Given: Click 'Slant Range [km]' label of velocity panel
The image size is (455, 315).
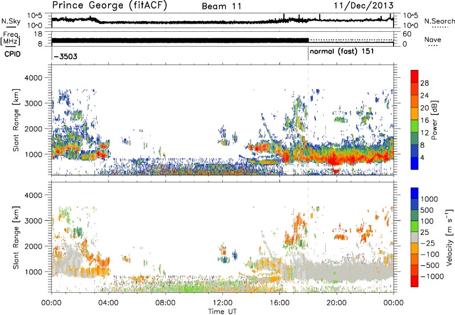Looking at the screenshot, I should pyautogui.click(x=16, y=237).
